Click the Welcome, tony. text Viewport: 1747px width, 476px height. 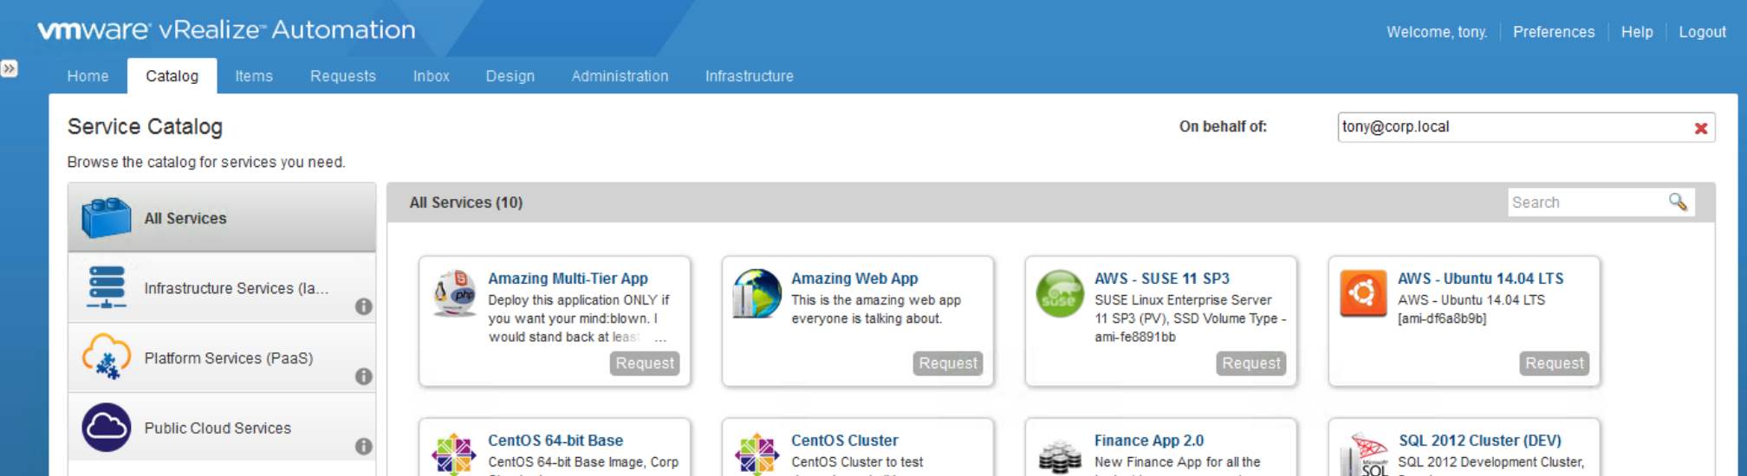click(1437, 32)
